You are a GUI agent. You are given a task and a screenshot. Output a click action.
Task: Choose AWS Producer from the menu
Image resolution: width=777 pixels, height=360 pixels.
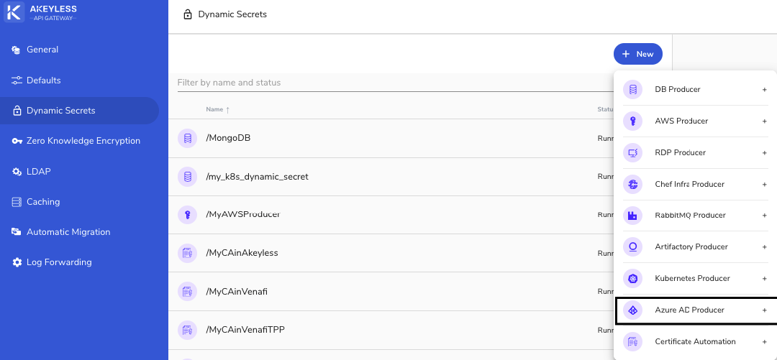[x=696, y=121]
